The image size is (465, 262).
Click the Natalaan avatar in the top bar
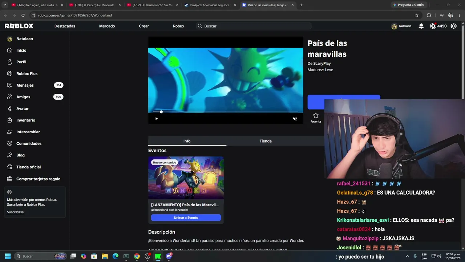[x=394, y=26]
